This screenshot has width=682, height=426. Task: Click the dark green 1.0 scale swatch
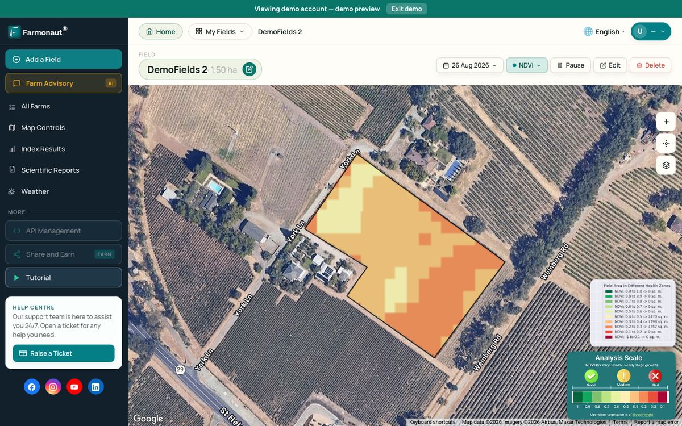pyautogui.click(x=577, y=397)
